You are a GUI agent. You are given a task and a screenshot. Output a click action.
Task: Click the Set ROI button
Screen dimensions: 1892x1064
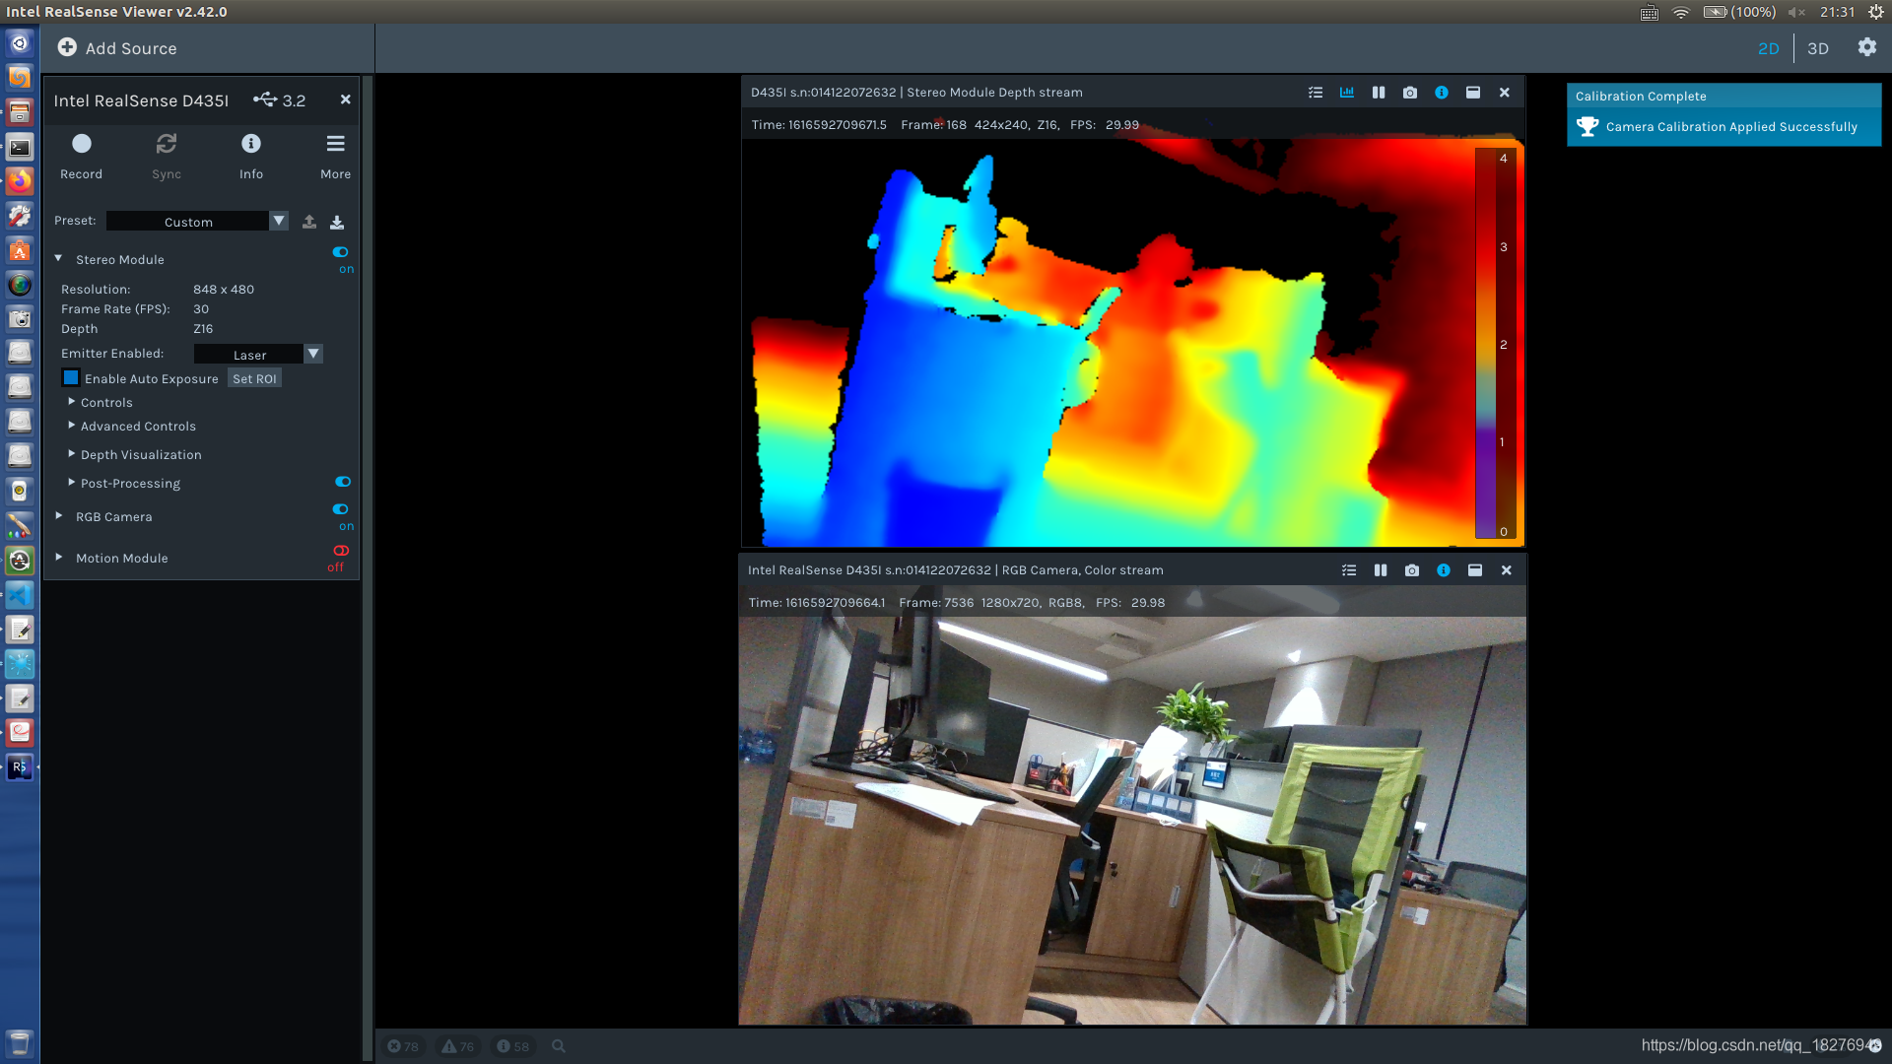(x=254, y=378)
